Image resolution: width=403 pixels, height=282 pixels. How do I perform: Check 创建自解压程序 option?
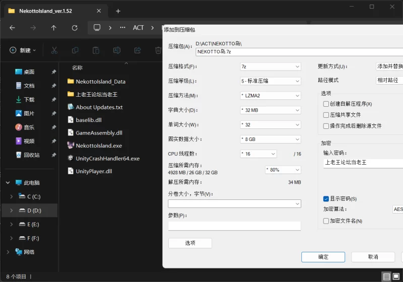click(326, 104)
